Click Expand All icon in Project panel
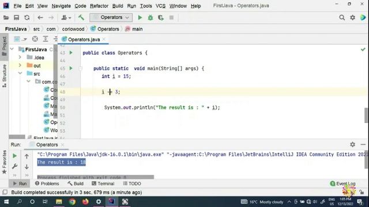The width and height of the screenshot is (369, 207). [46, 39]
